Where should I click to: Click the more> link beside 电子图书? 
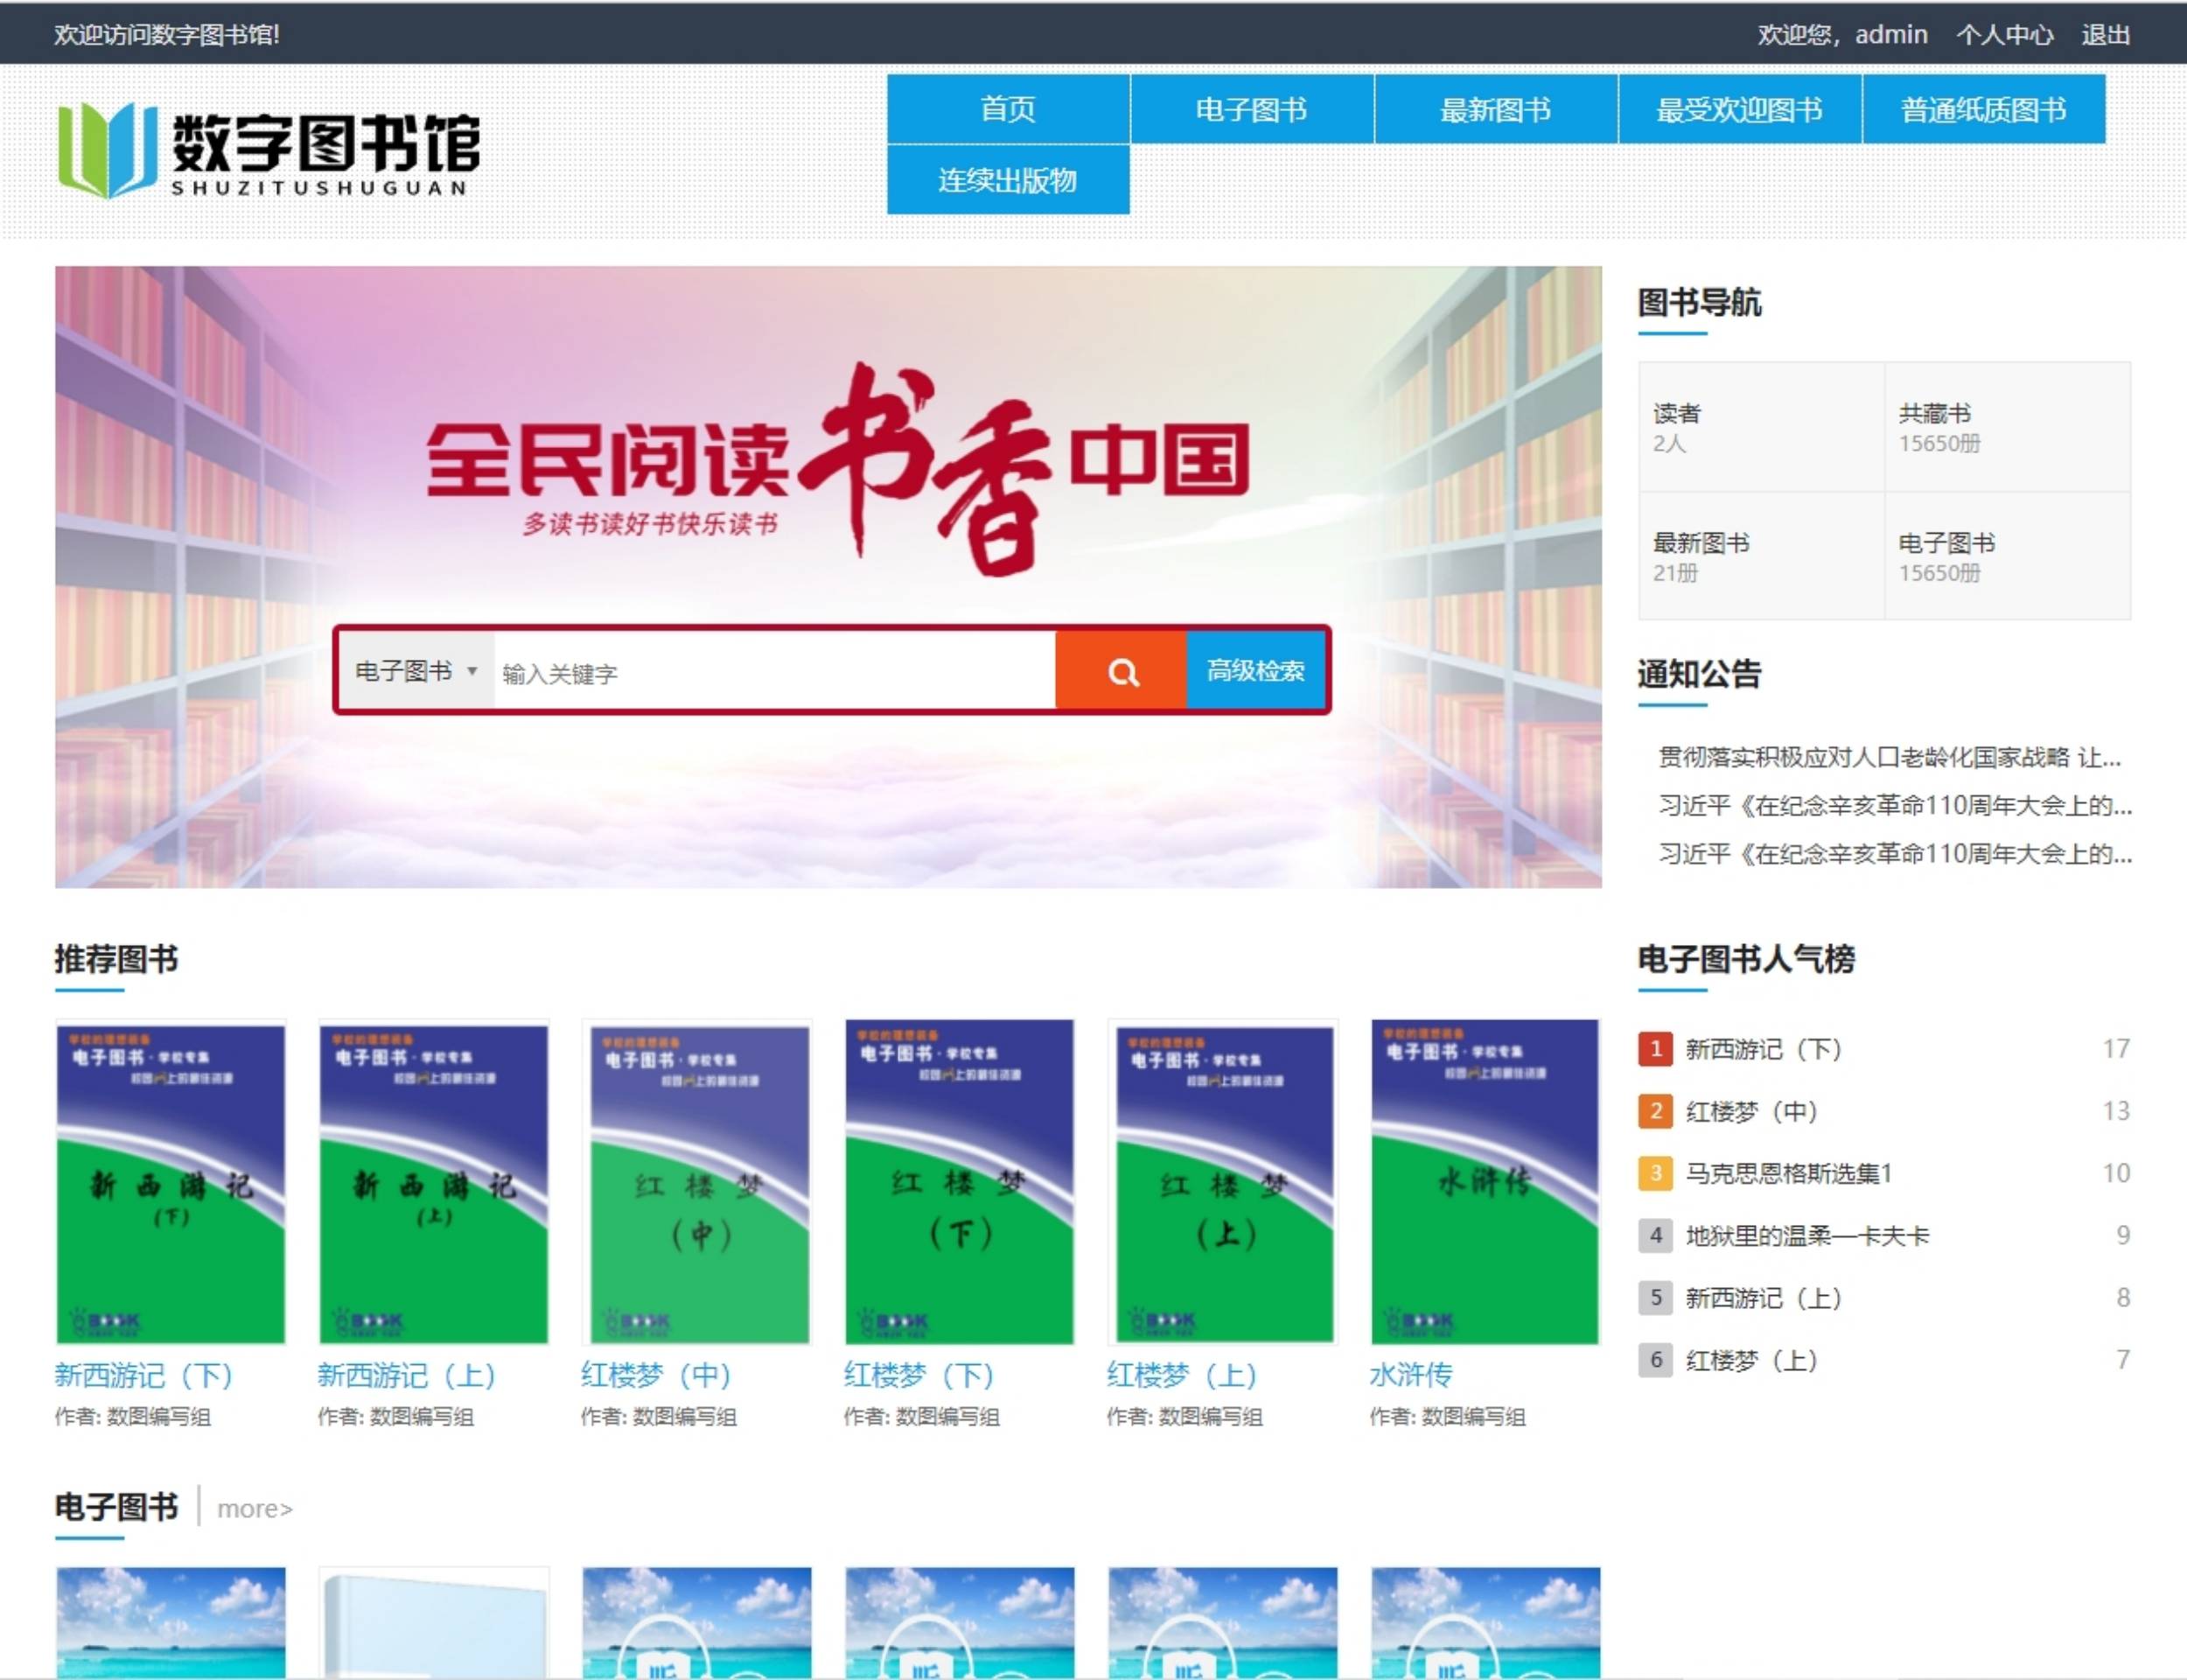tap(255, 1508)
